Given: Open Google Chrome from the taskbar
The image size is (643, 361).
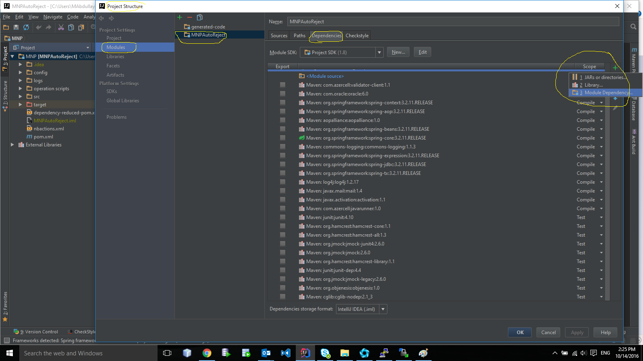Looking at the screenshot, I should [x=207, y=353].
